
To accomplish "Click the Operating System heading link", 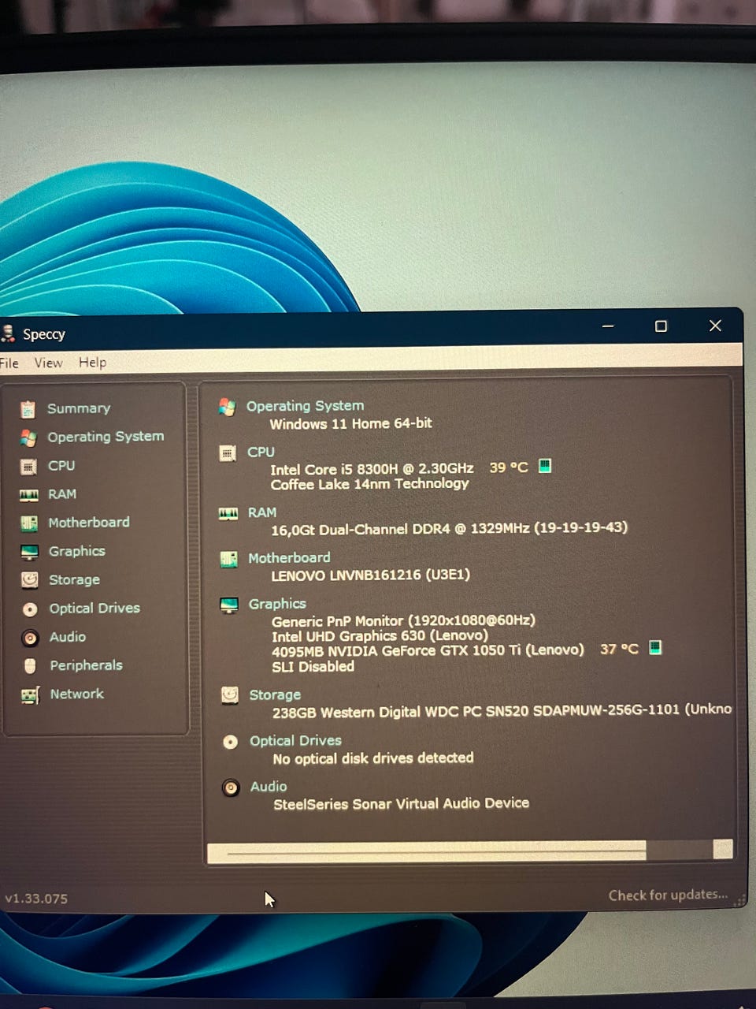I will click(305, 406).
